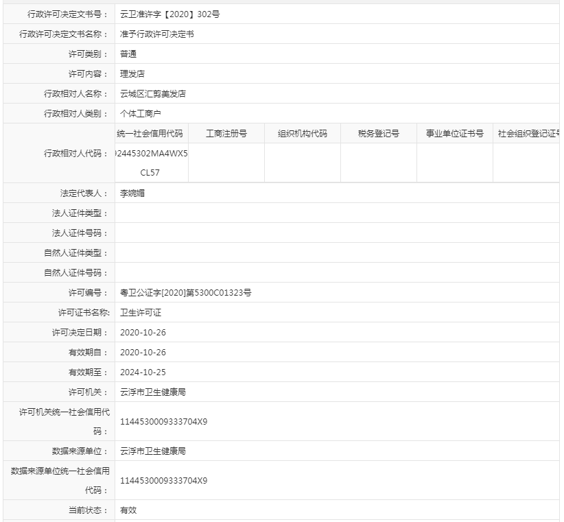
Task: Click the 行政相对人代码 label
Action: coord(76,154)
